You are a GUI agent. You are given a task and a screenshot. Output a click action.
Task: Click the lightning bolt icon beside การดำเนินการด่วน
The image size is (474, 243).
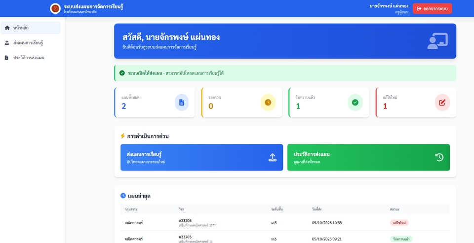tap(122, 136)
